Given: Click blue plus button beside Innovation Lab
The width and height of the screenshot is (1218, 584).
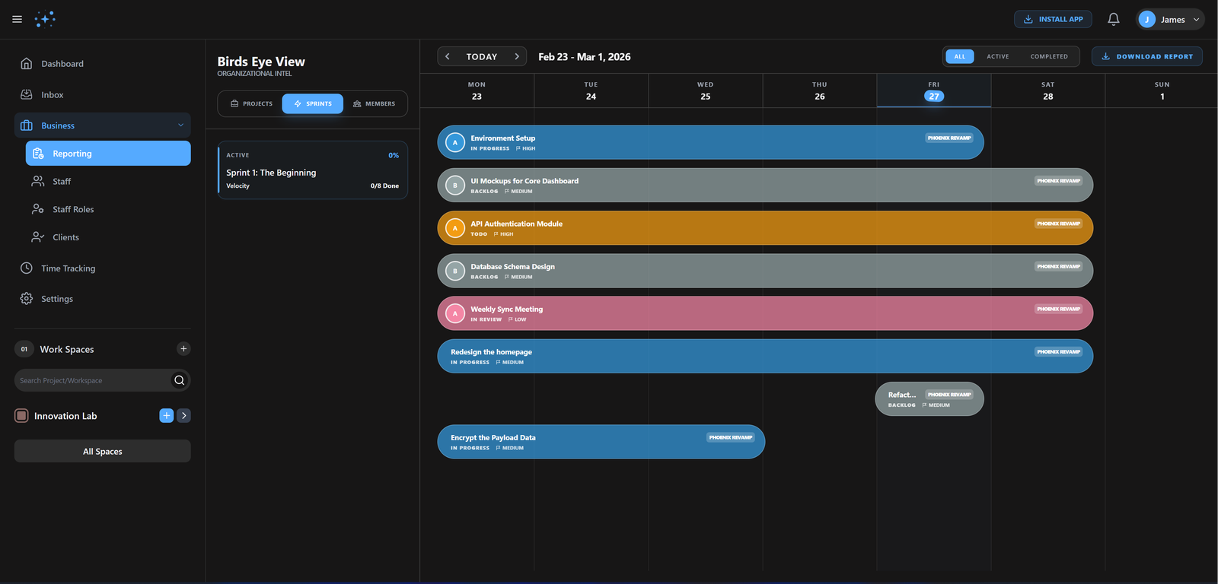Looking at the screenshot, I should coord(166,415).
